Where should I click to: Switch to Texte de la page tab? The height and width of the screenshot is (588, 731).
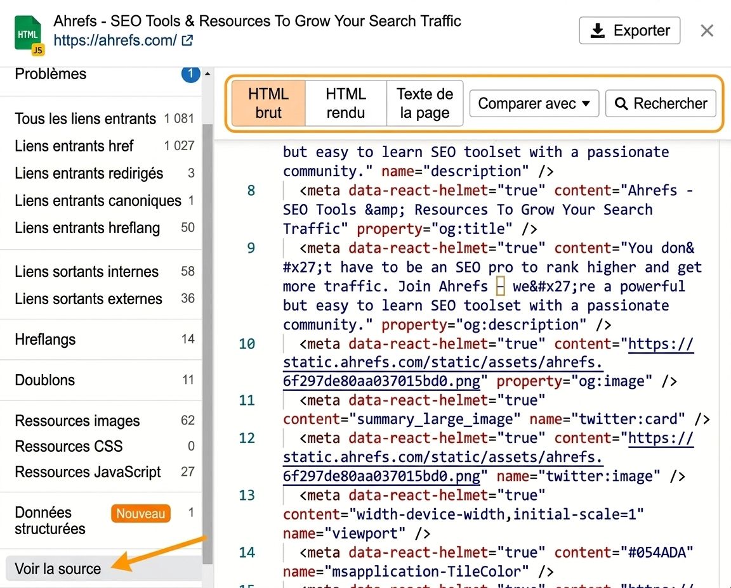point(425,103)
